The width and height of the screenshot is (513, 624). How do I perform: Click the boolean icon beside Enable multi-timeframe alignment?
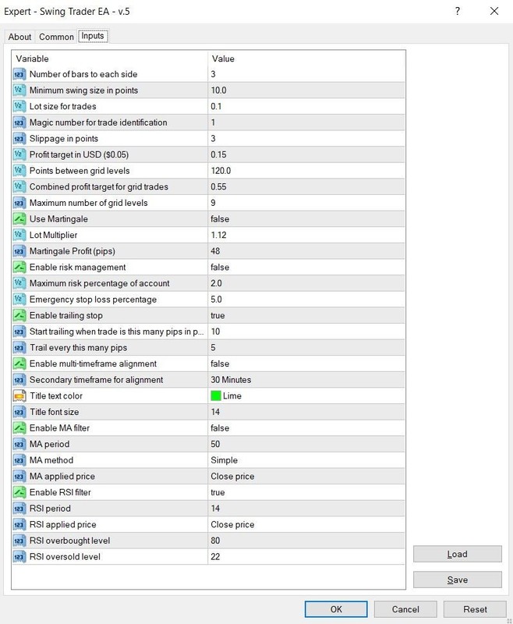pos(19,363)
